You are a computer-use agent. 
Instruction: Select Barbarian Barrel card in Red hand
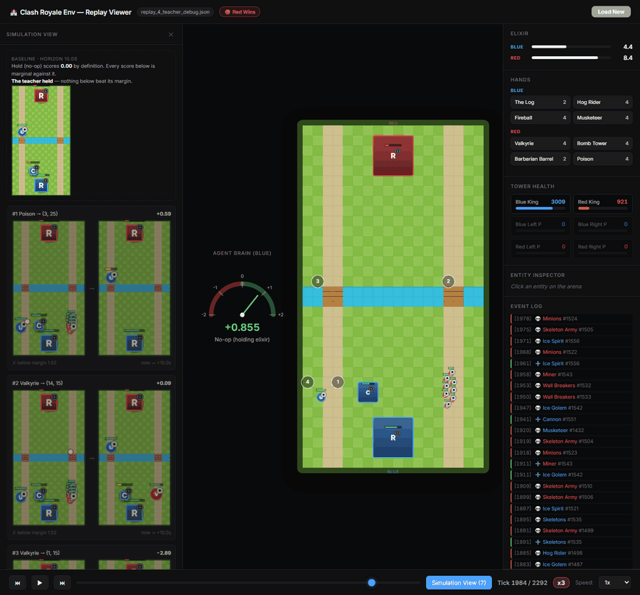540,159
